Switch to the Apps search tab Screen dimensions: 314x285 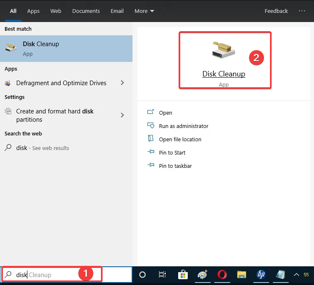(x=33, y=11)
